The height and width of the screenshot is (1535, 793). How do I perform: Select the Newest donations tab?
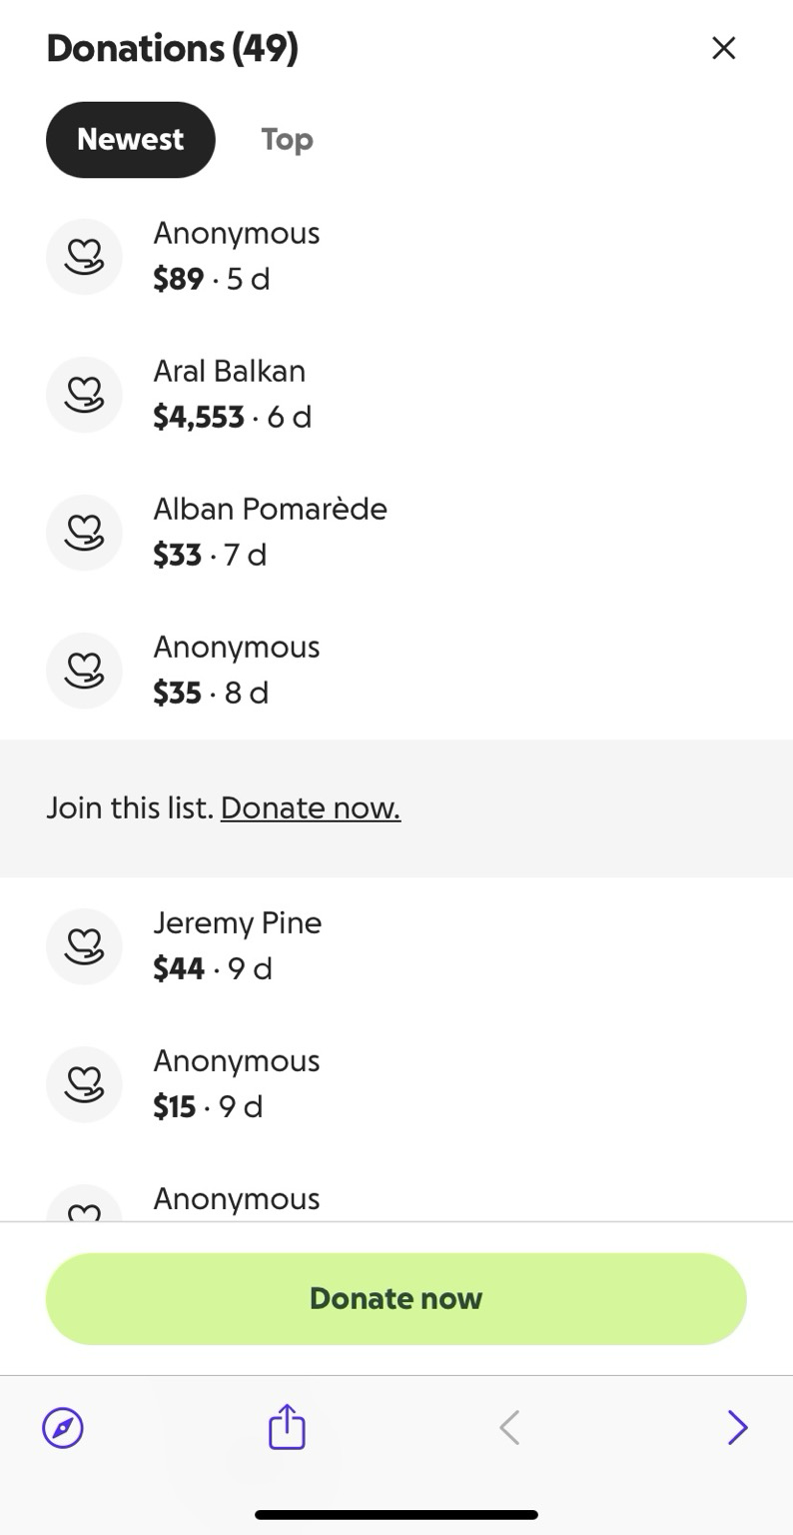click(130, 140)
